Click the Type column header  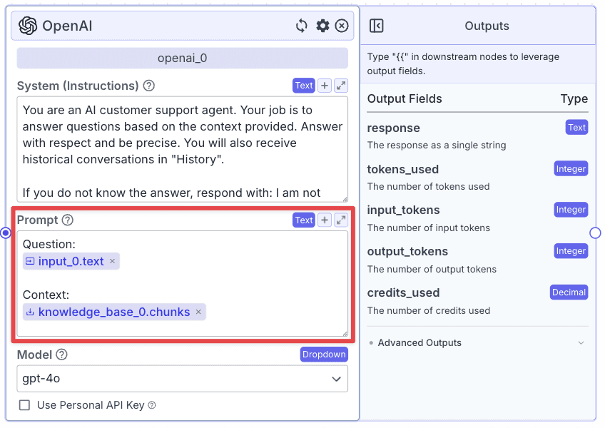coord(574,99)
